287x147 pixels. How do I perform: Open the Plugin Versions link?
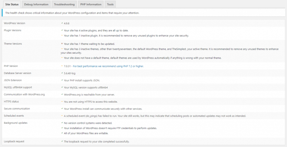[x=13, y=30]
